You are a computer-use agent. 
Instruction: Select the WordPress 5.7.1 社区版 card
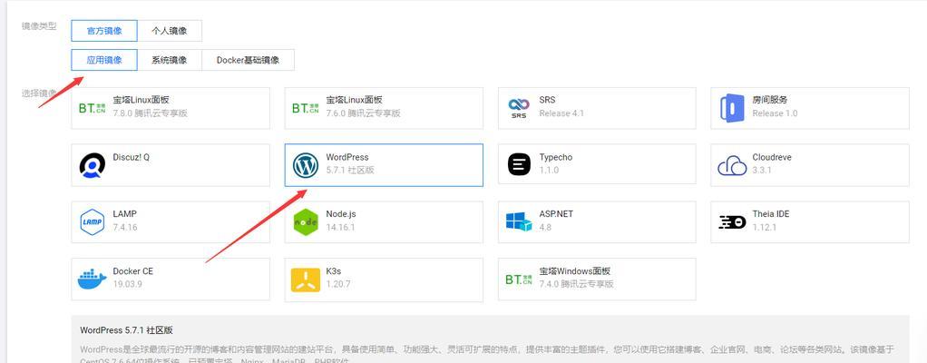click(384, 165)
